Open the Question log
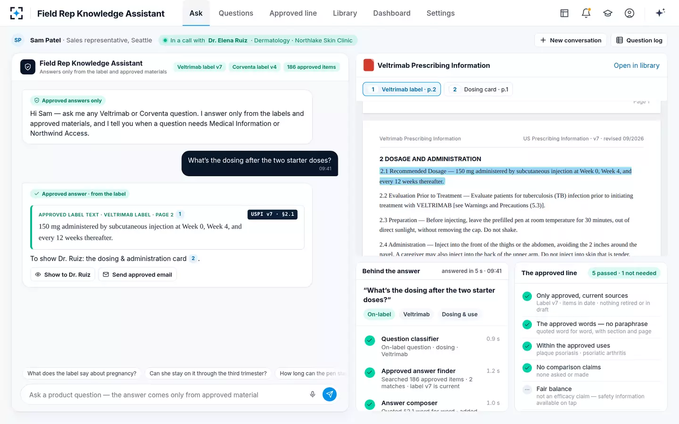Viewport: 679px width, 424px height. (639, 40)
